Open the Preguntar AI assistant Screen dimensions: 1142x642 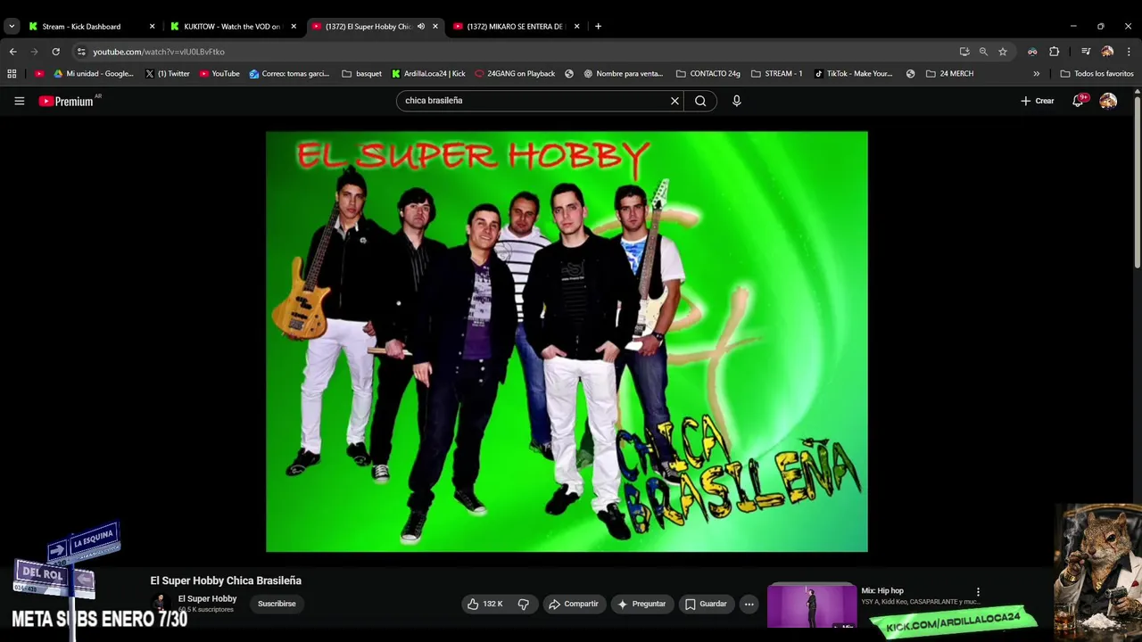[x=641, y=604]
